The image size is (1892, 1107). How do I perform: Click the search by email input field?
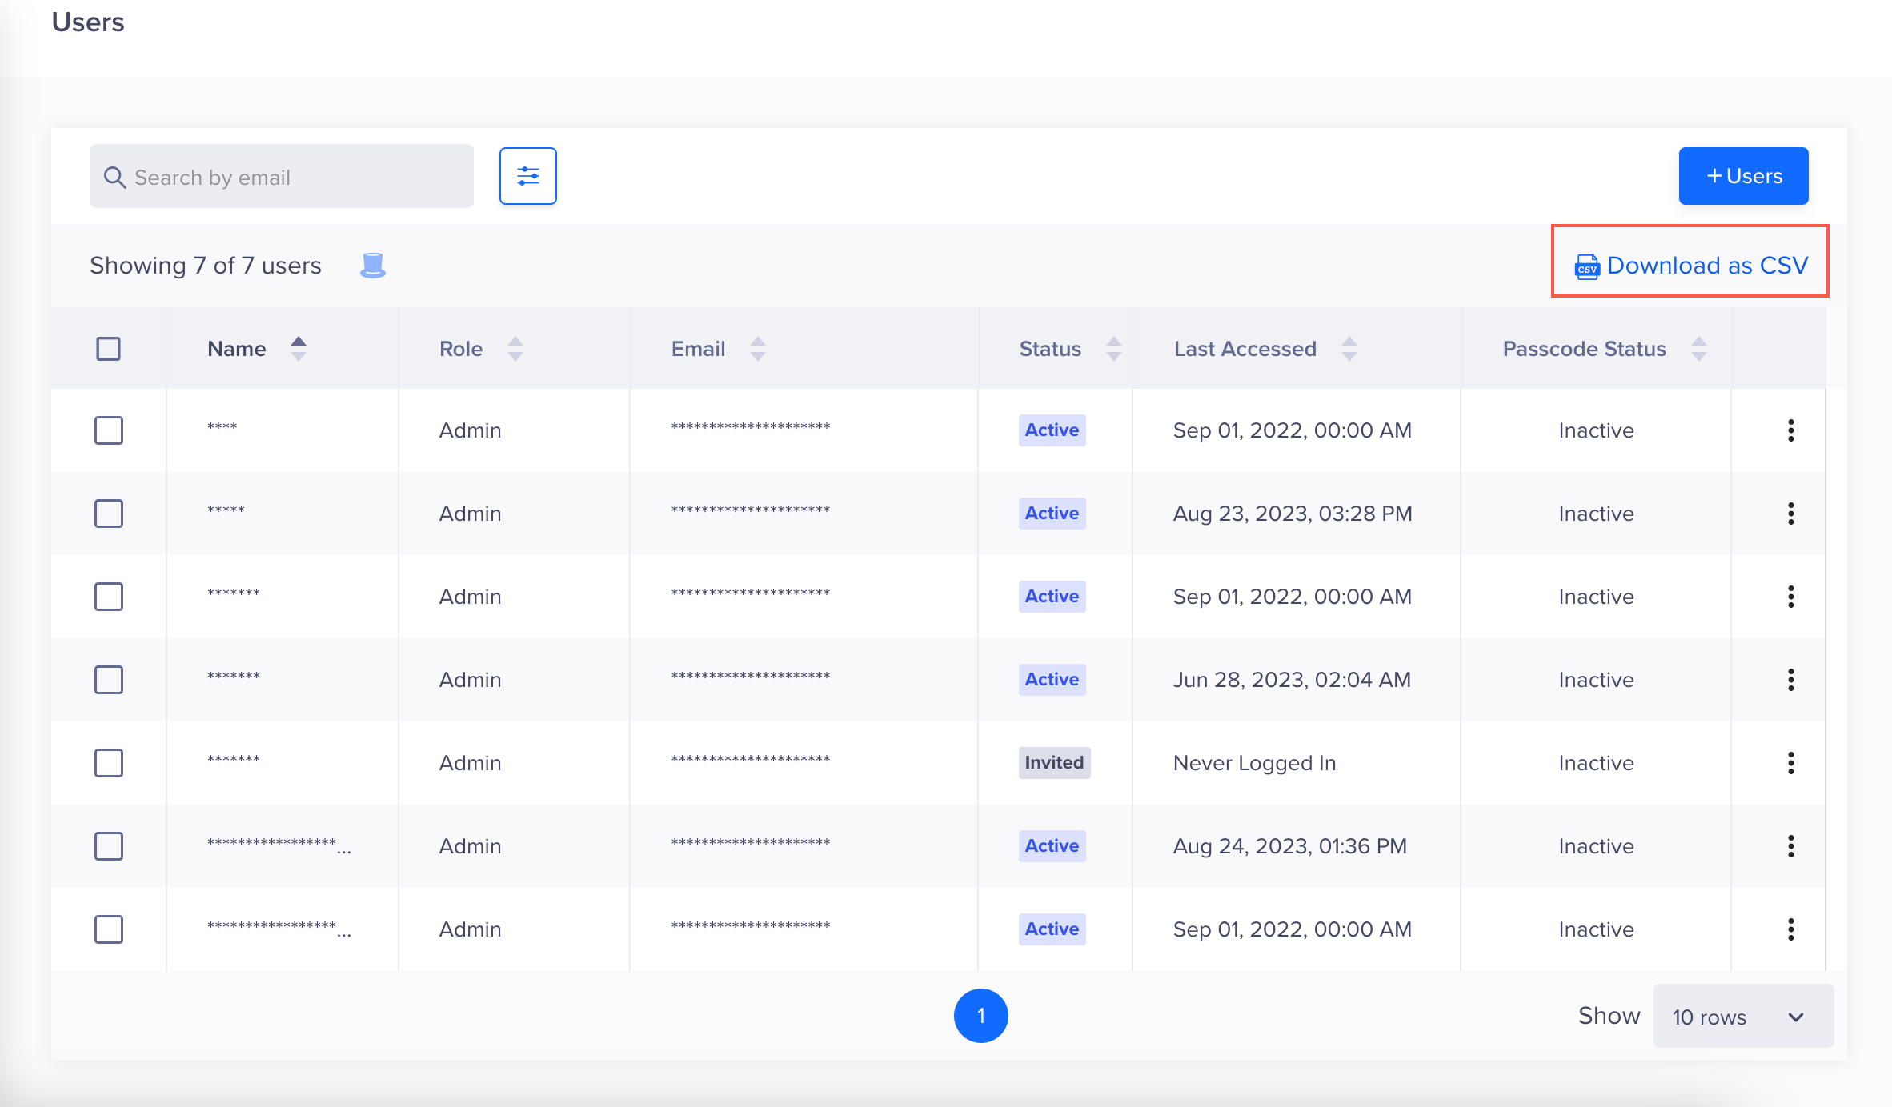click(x=281, y=175)
